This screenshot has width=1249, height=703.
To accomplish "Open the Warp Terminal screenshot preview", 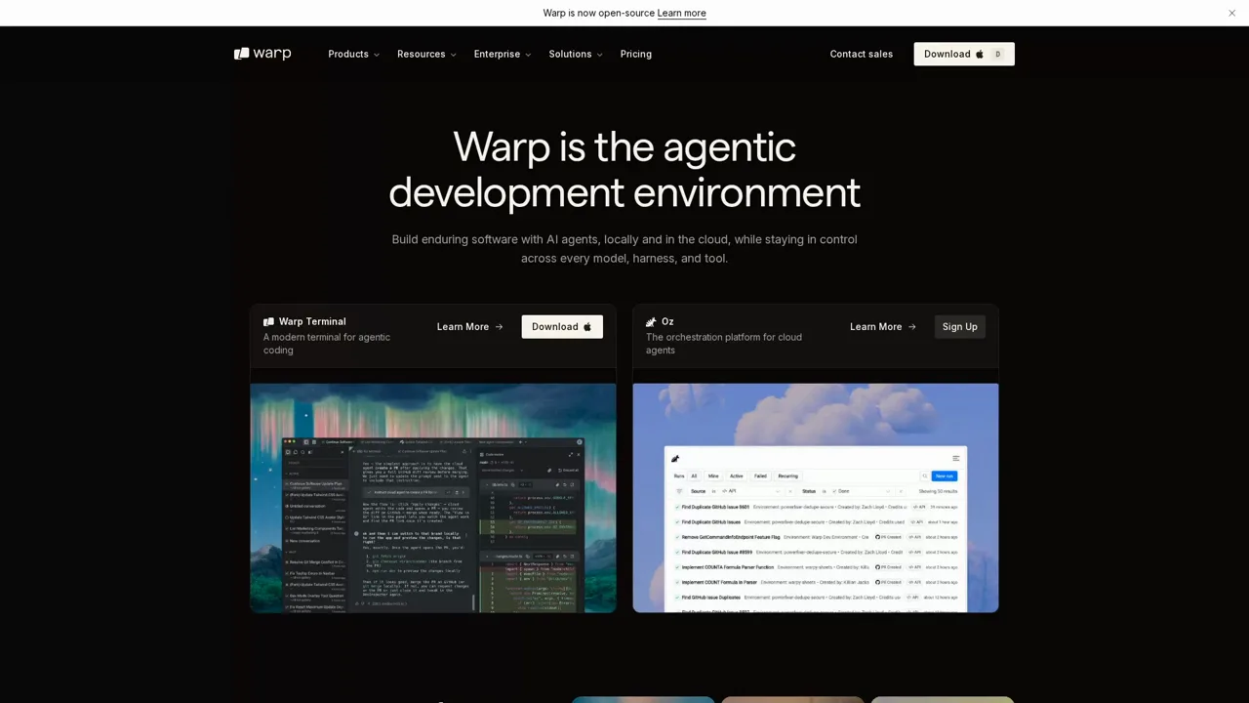I will pos(433,498).
